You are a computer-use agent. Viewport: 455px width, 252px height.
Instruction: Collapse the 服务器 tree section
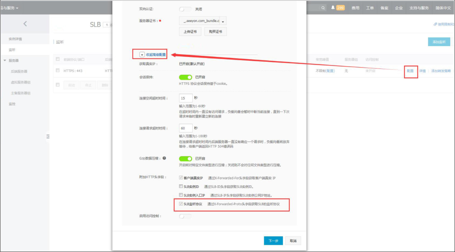tap(5, 60)
